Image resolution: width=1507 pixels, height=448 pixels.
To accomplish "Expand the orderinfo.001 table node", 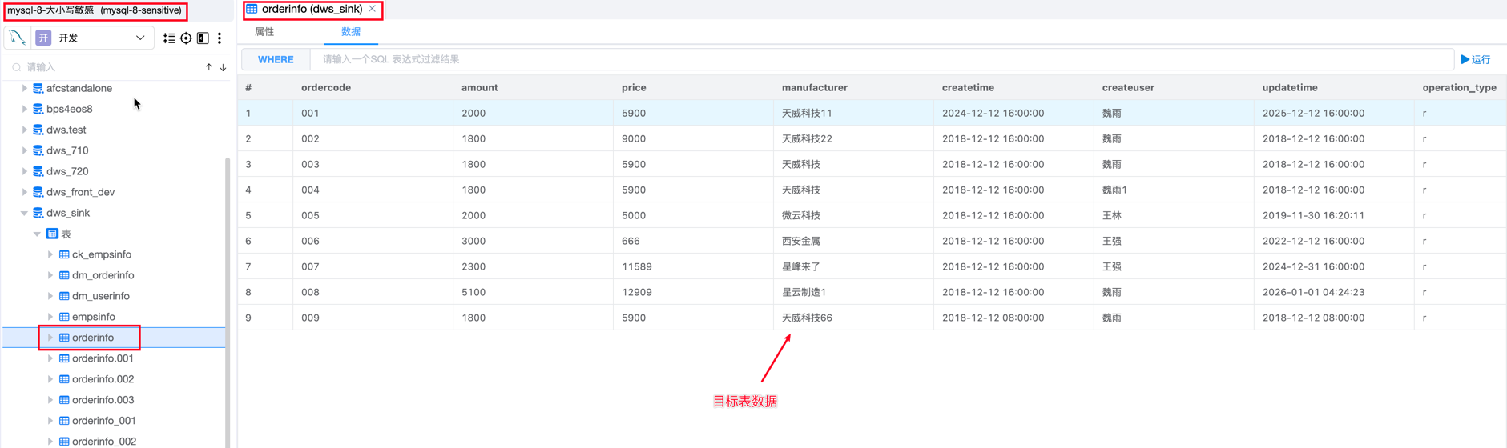I will point(50,358).
